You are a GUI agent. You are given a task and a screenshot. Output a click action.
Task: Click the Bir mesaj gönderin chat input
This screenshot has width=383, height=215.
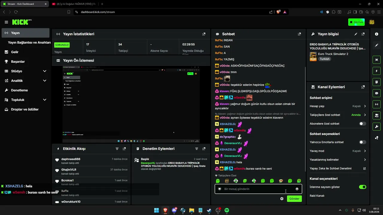(258, 189)
